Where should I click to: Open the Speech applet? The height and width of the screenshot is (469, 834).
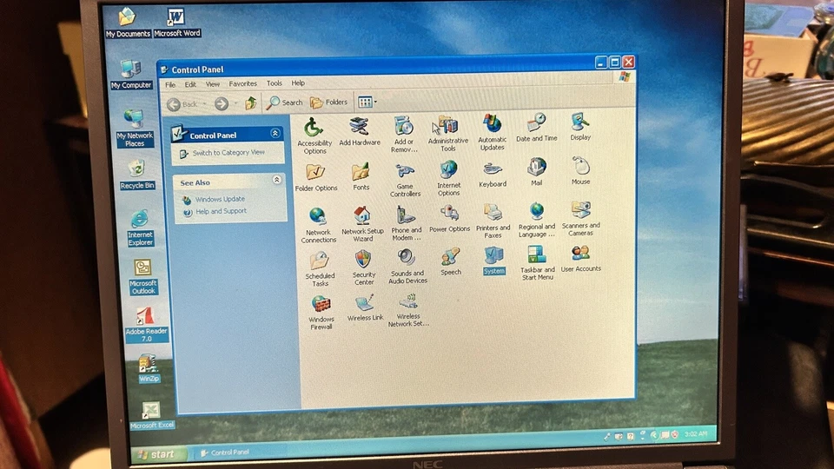(x=451, y=262)
